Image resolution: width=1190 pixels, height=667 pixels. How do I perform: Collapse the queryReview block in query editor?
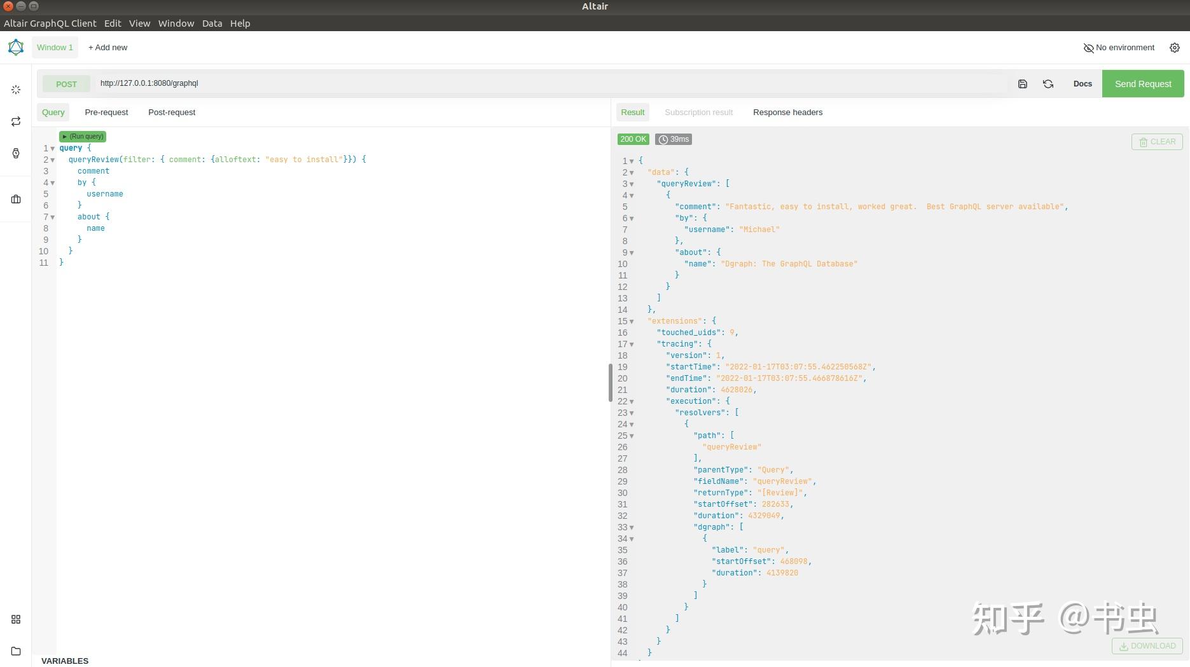tap(53, 160)
